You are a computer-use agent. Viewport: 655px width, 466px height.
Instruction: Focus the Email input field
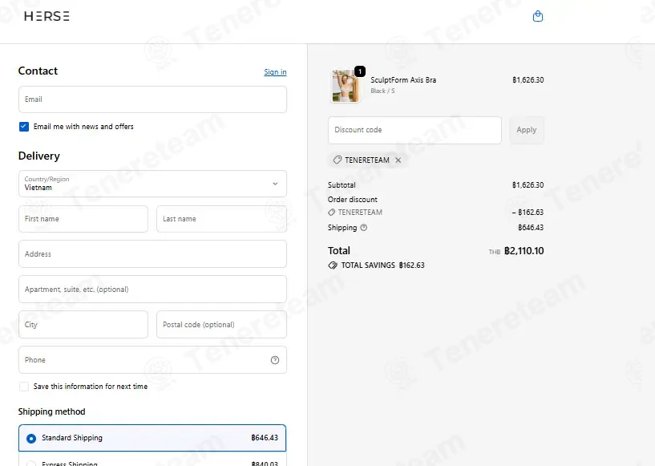[152, 99]
